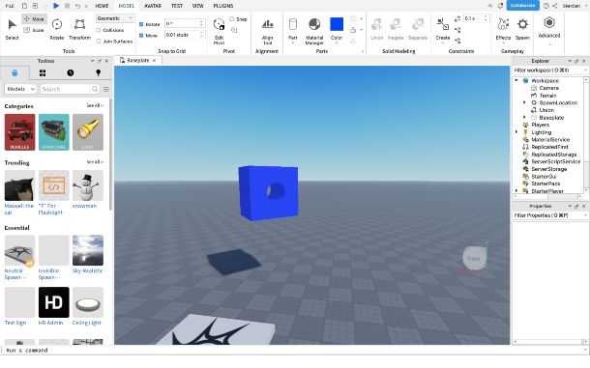590x368 pixels.
Task: Expand the Lighting node
Action: point(516,132)
